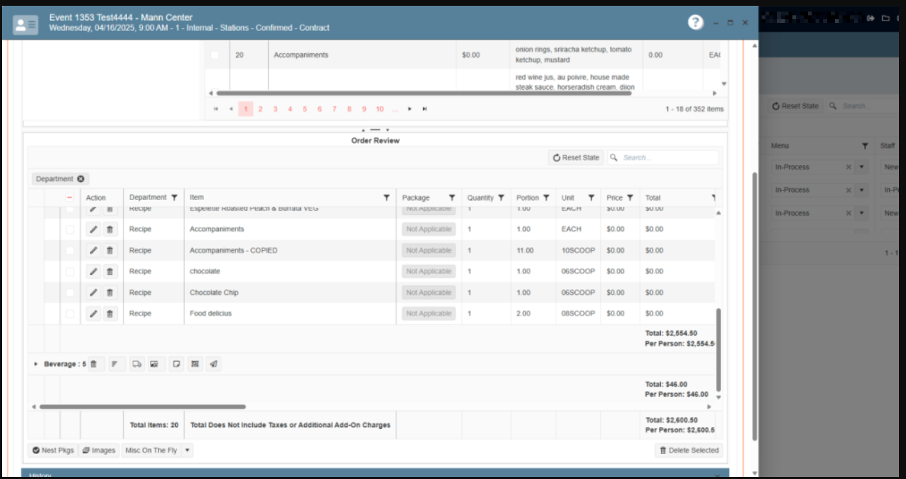906x479 pixels.
Task: Go to page 5 in the pager
Action: click(305, 109)
